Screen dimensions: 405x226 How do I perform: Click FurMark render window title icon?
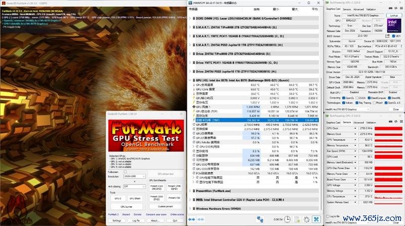(4, 3)
